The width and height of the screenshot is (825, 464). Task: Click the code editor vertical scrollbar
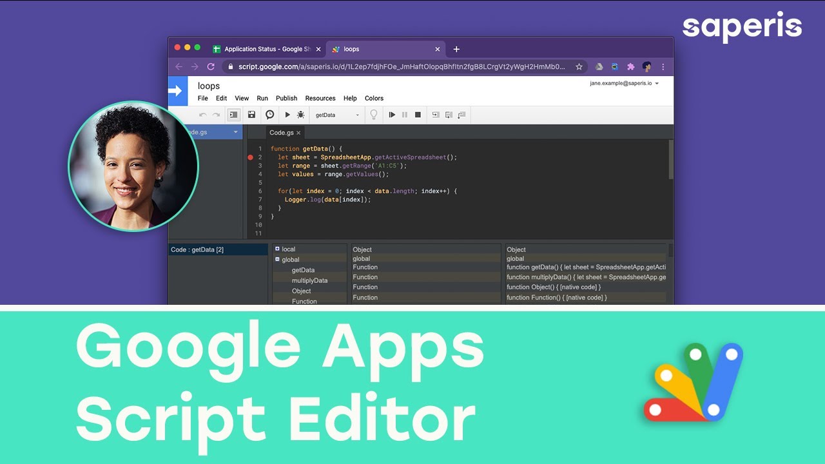670,160
